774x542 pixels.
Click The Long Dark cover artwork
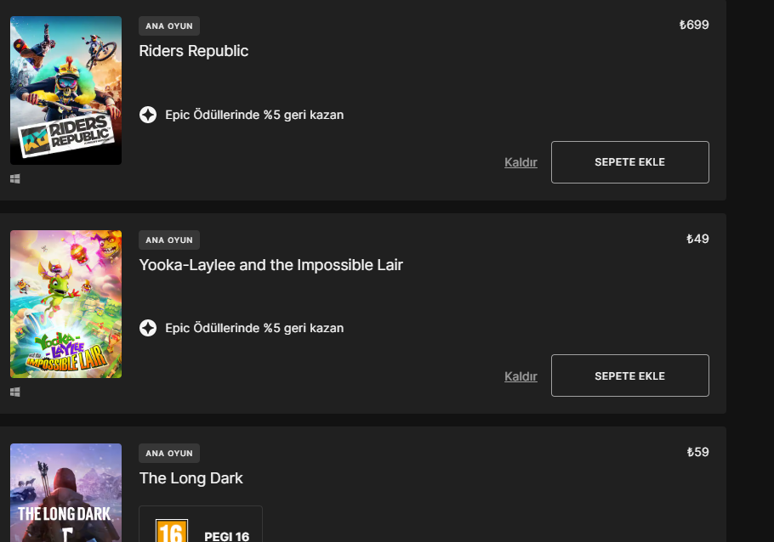pos(65,493)
